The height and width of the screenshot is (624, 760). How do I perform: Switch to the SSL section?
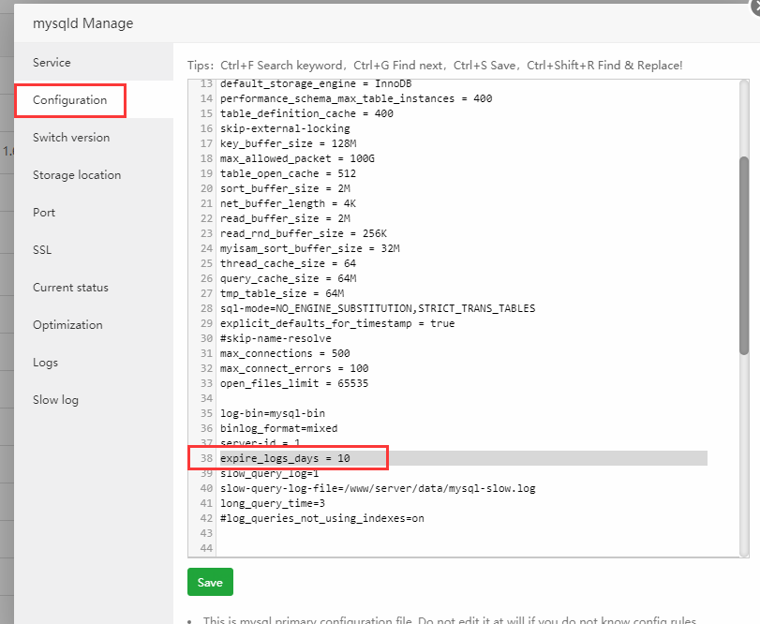pyautogui.click(x=42, y=250)
